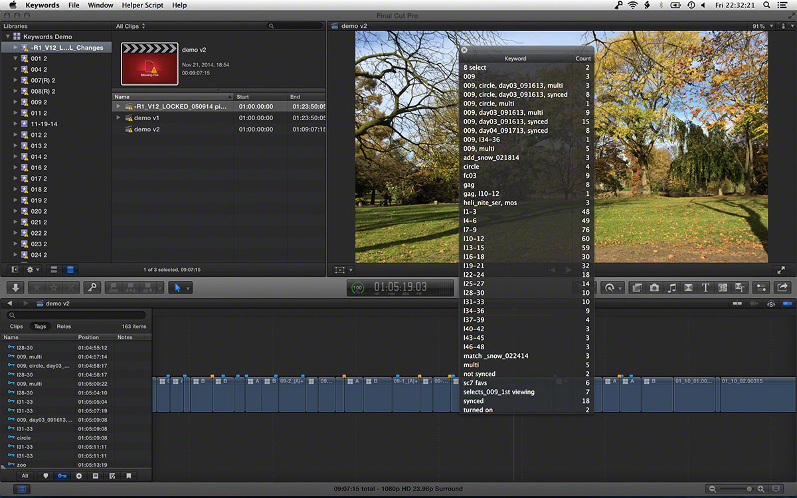Open the Photos browser camera icon
797x498 pixels.
pyautogui.click(x=655, y=288)
